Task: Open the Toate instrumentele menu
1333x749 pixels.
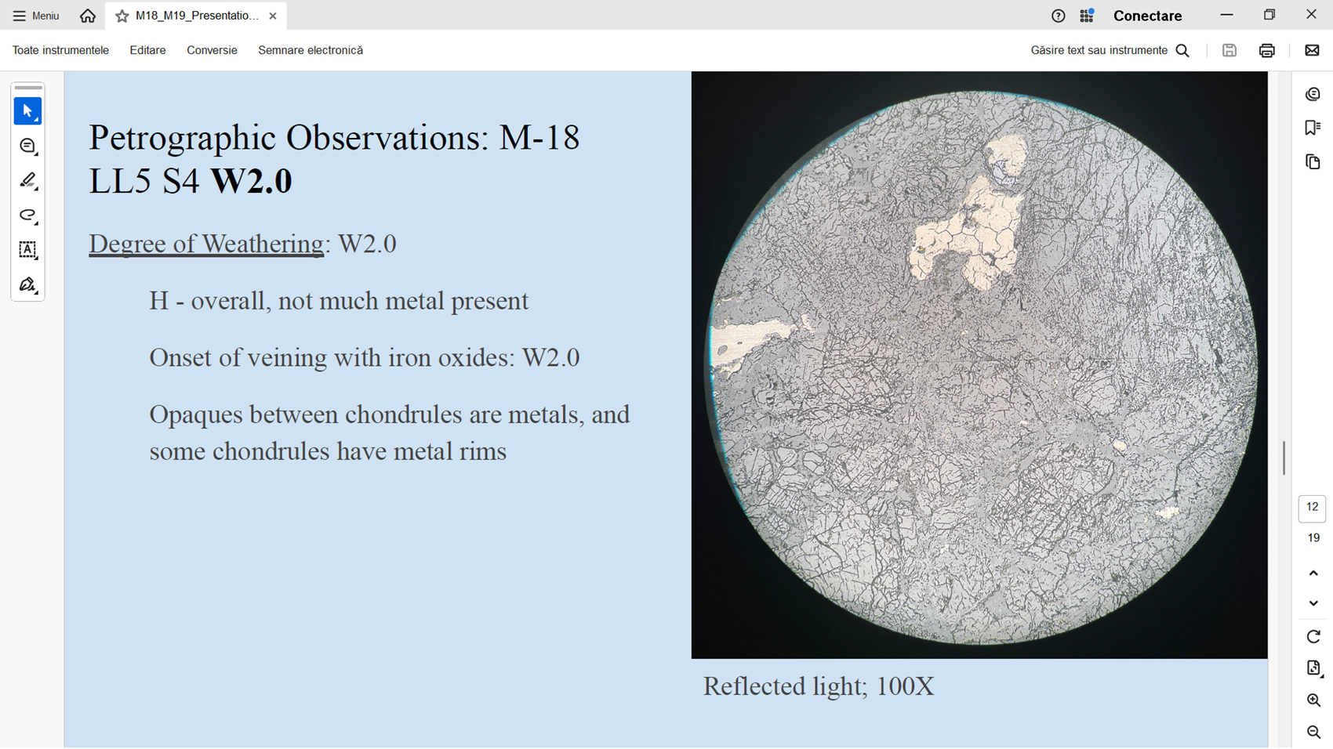Action: click(60, 50)
